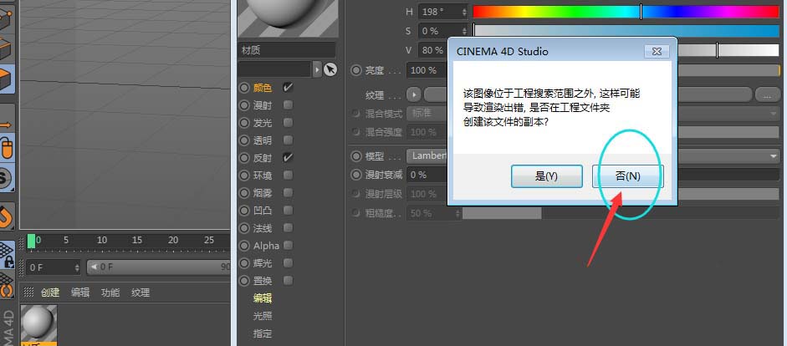Image resolution: width=787 pixels, height=346 pixels.
Task: Click the small arrow next to material layer field
Action: pos(317,69)
